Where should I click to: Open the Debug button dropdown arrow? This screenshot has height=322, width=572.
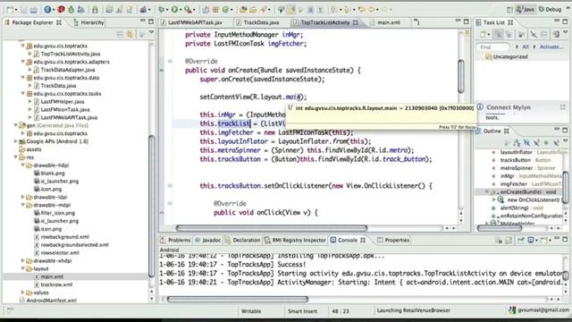pos(167,10)
